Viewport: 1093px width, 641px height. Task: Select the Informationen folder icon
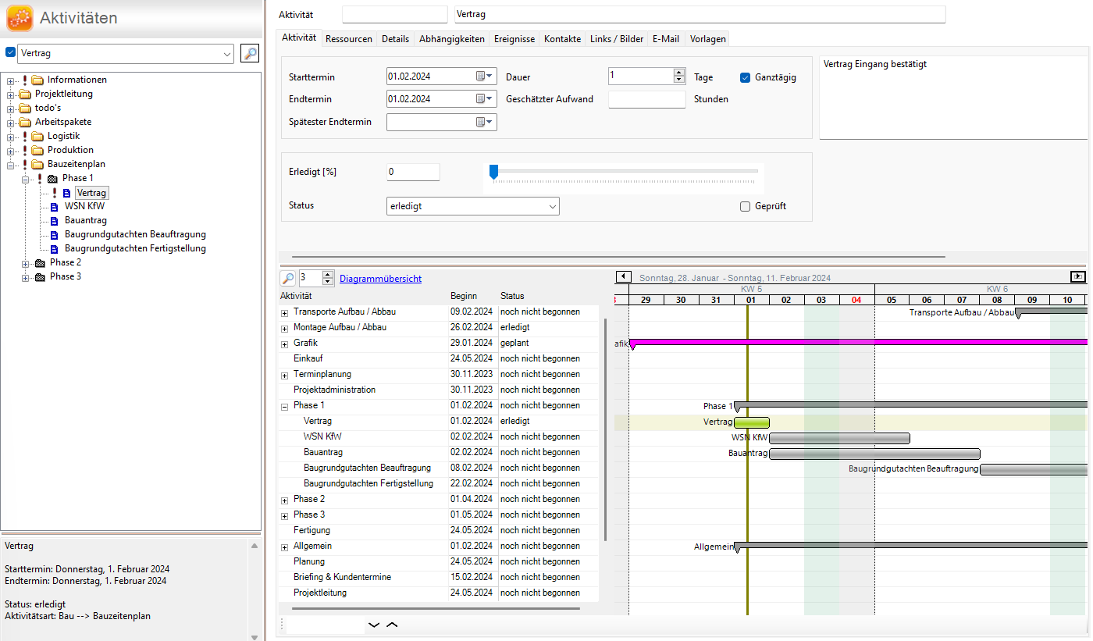37,80
